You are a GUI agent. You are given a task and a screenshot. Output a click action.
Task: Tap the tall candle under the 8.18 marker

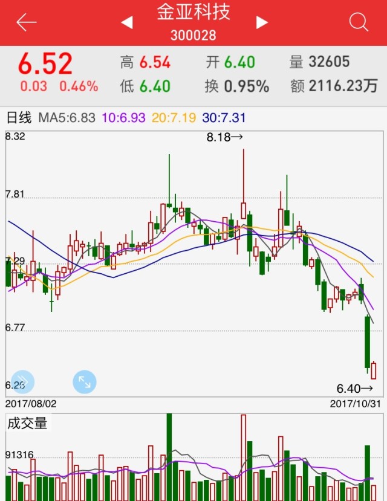click(244, 185)
